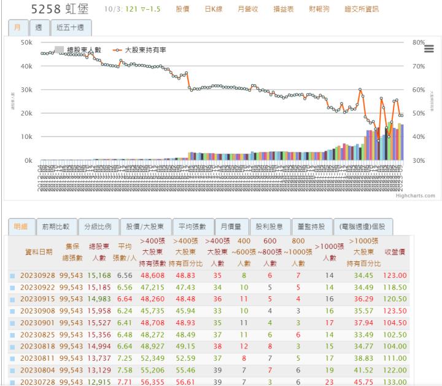Switch to the 近五十週 chart tab
The height and width of the screenshot is (386, 442).
(x=71, y=28)
